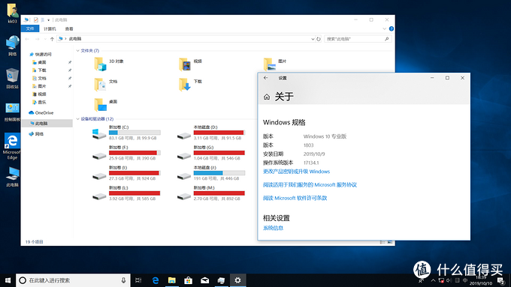Select 快速访问 in the navigation pane
This screenshot has width=511, height=287.
click(x=43, y=54)
